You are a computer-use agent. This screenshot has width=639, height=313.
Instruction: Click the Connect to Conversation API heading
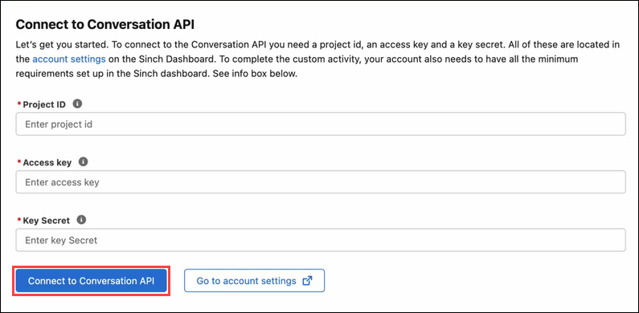pyautogui.click(x=105, y=24)
